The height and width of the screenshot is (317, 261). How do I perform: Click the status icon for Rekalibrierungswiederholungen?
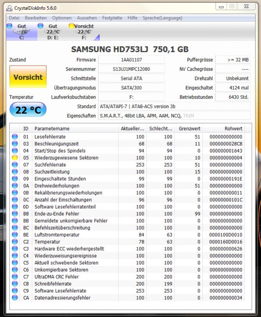[x=15, y=193]
